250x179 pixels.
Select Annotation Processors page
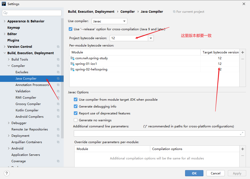coord(32,85)
